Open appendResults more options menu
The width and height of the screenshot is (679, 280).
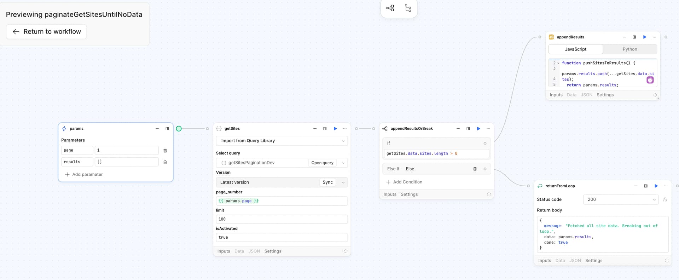pos(654,37)
